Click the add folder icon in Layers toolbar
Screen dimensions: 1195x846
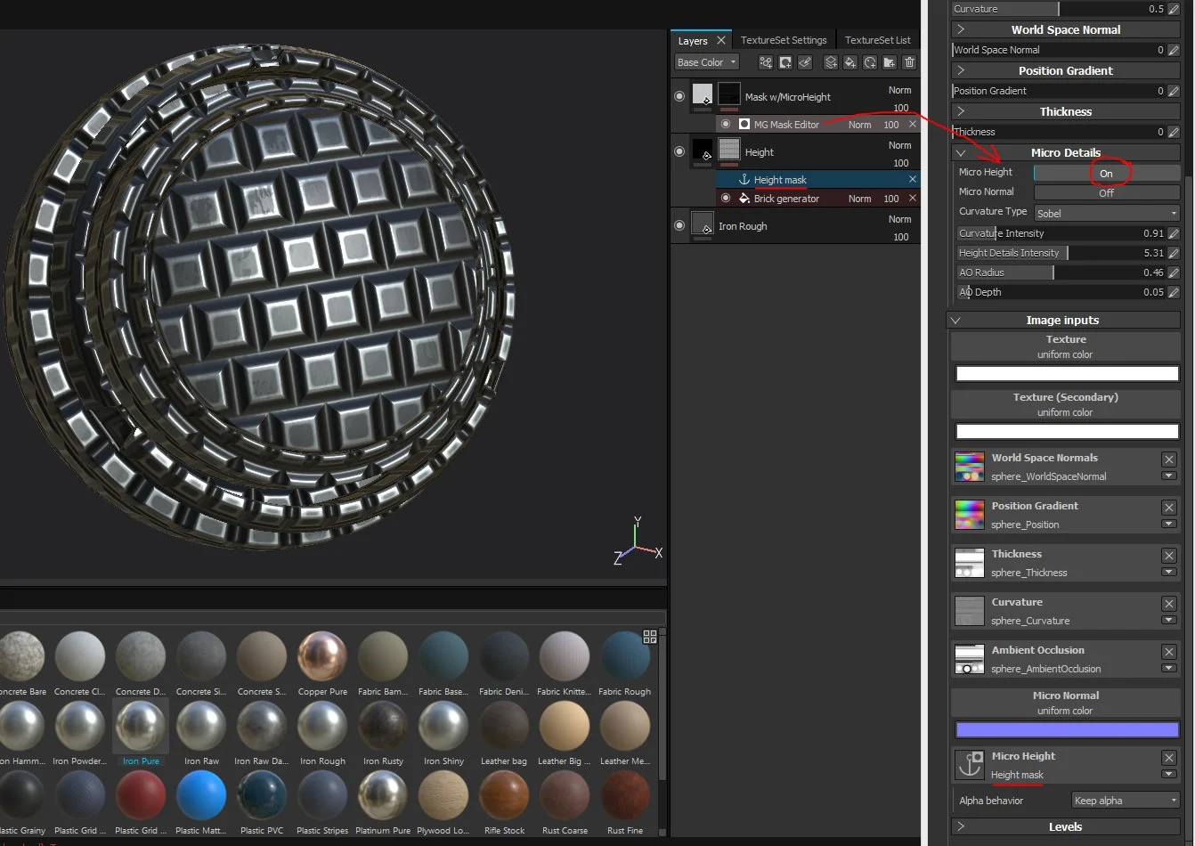890,62
